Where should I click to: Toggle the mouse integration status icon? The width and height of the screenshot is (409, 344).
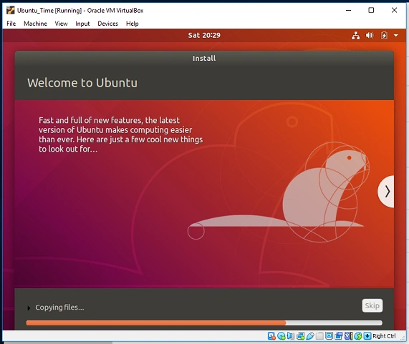358,336
